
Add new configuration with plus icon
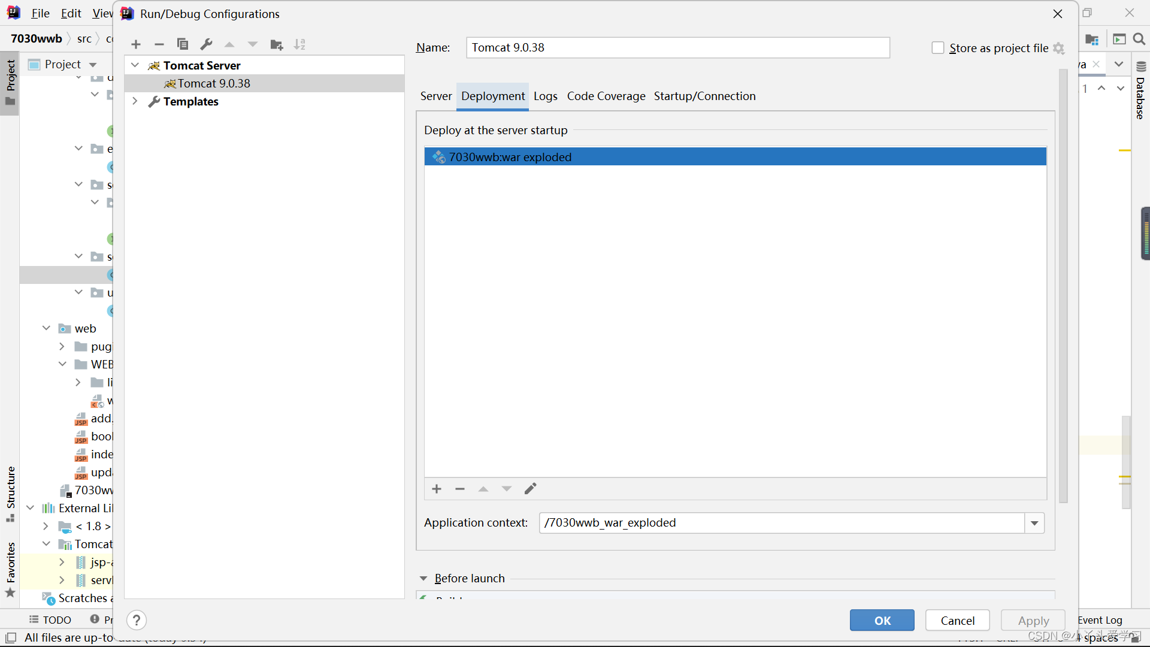click(x=136, y=44)
